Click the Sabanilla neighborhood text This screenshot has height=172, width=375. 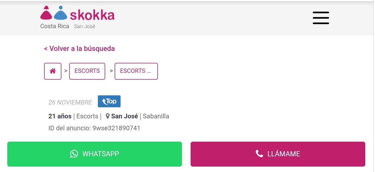pyautogui.click(x=156, y=116)
